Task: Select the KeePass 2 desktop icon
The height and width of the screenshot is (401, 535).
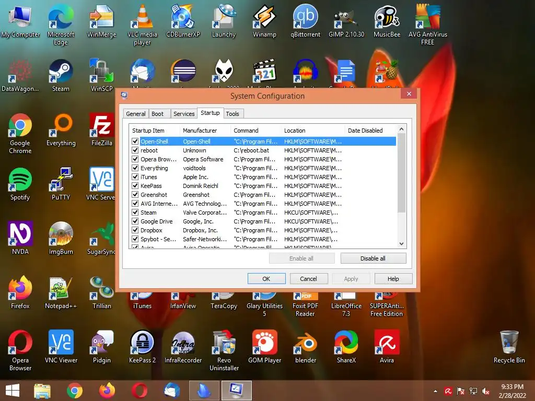Action: (x=142, y=347)
